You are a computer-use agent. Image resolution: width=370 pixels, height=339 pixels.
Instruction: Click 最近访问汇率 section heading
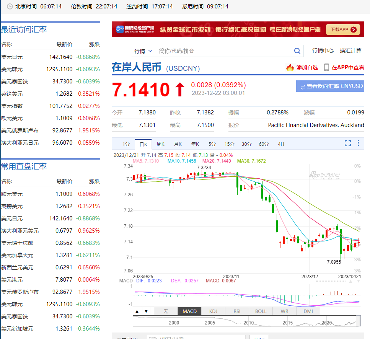(x=24, y=29)
